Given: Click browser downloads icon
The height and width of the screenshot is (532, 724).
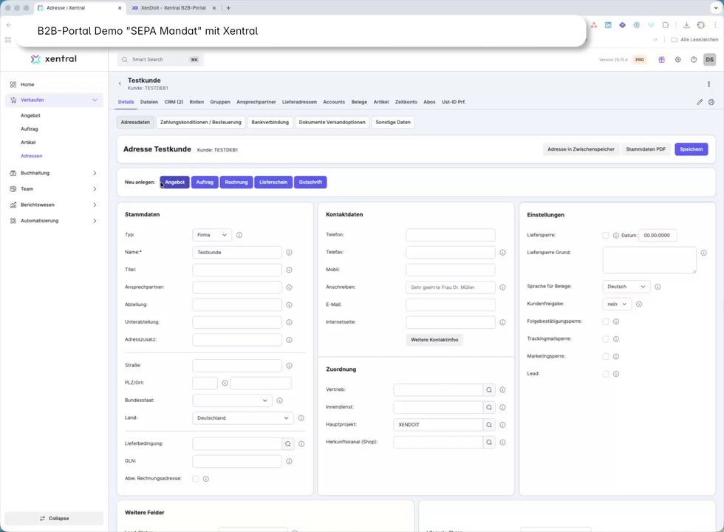Looking at the screenshot, I should click(x=686, y=25).
